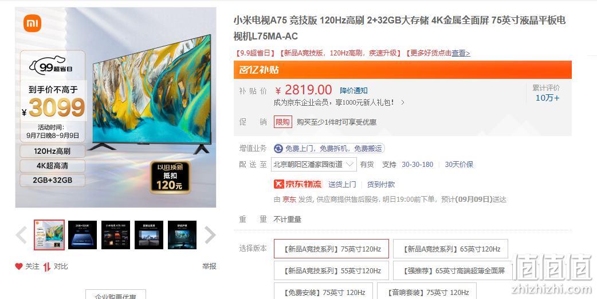View the fourth product thumbnail
The image size is (597, 299).
(149, 235)
